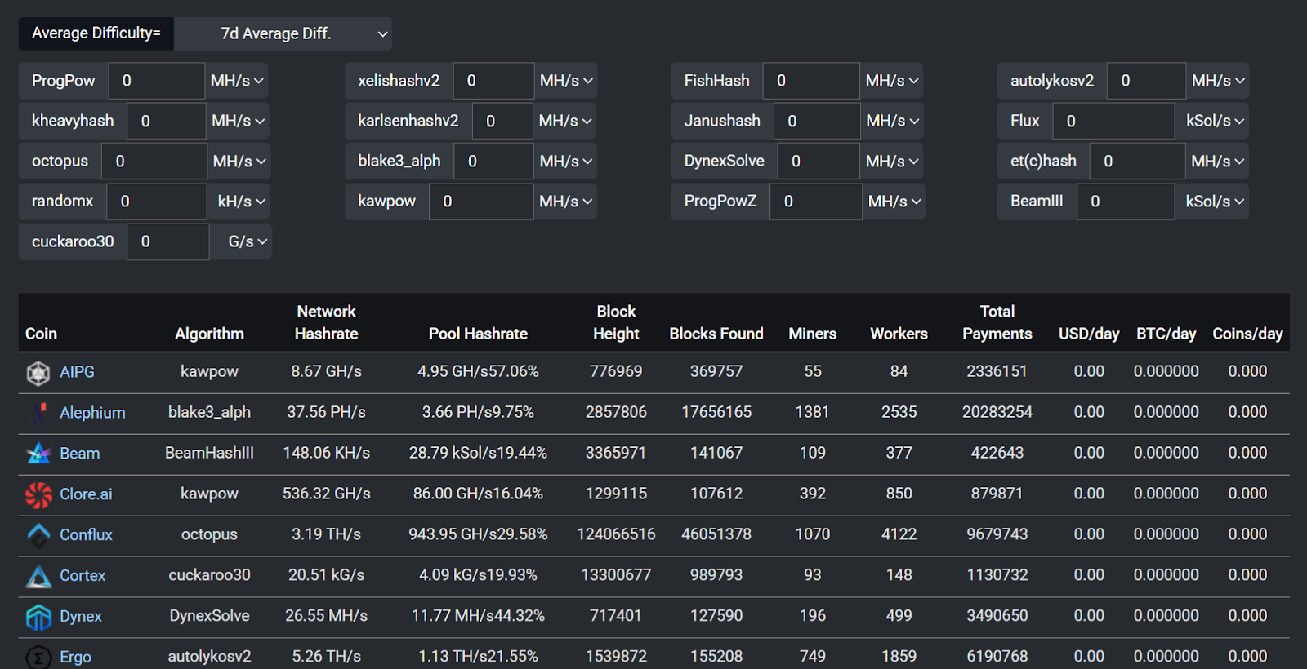Focus the DynexSolve hashrate input
Screen dimensions: 1307x669
pyautogui.click(x=819, y=162)
